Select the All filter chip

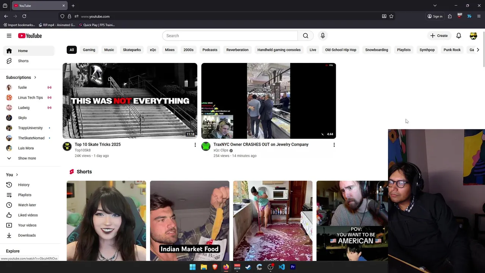[x=72, y=50]
